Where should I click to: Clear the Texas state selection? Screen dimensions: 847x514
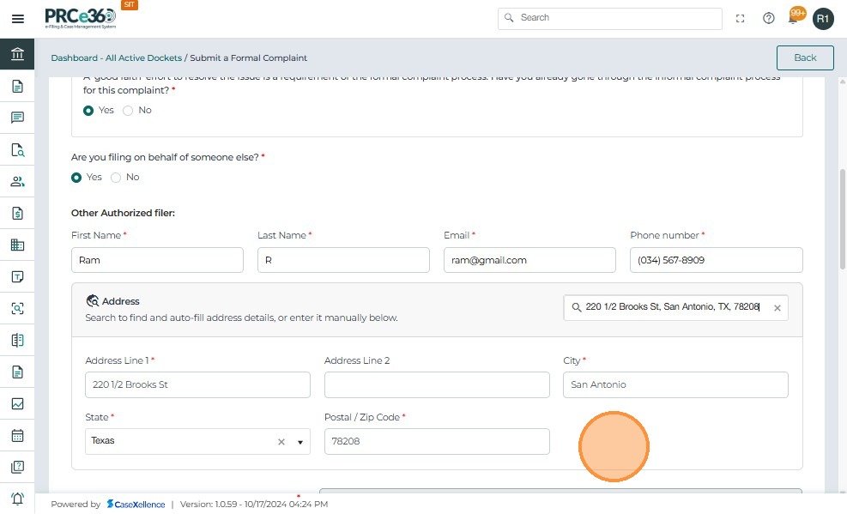pos(281,442)
